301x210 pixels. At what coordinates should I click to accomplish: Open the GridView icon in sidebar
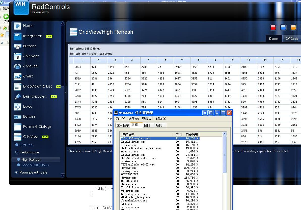[x=17, y=137]
